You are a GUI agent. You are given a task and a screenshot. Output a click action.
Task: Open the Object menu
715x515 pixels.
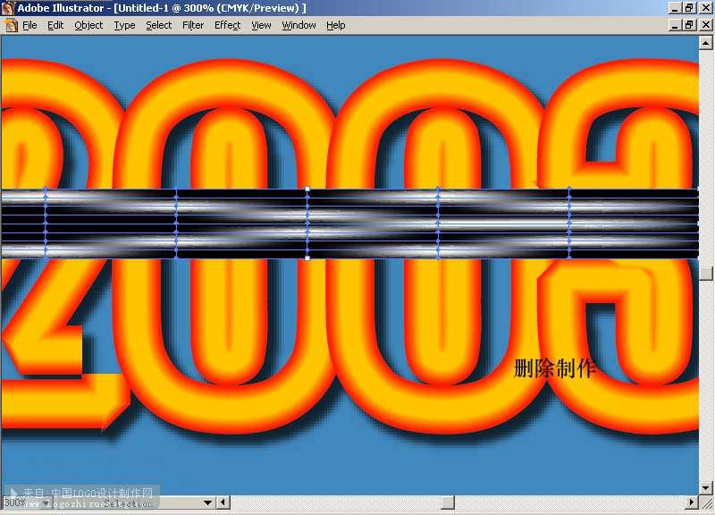point(88,25)
